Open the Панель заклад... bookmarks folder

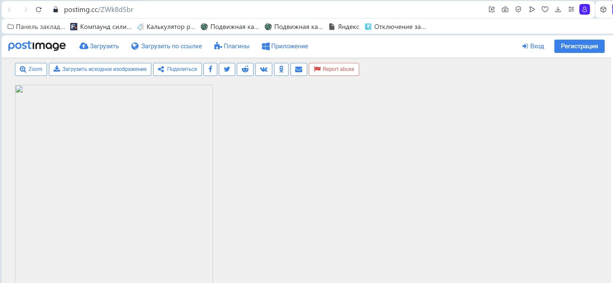tap(36, 27)
